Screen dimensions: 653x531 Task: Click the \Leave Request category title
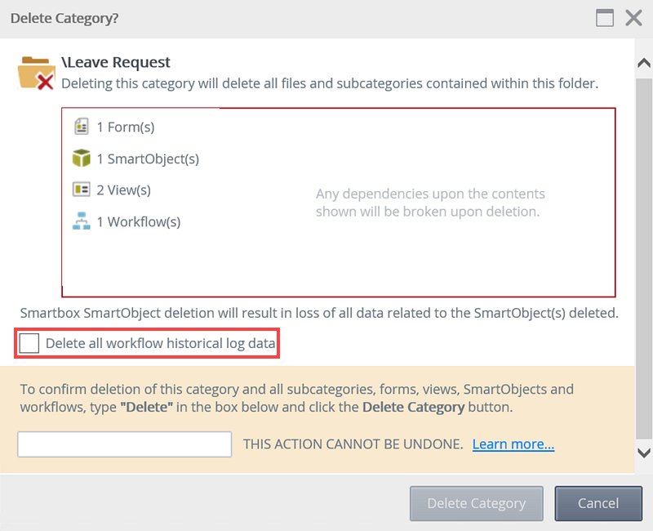point(116,62)
